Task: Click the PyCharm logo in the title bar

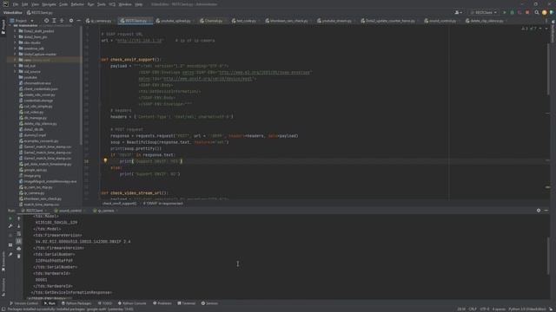Action: (x=5, y=4)
